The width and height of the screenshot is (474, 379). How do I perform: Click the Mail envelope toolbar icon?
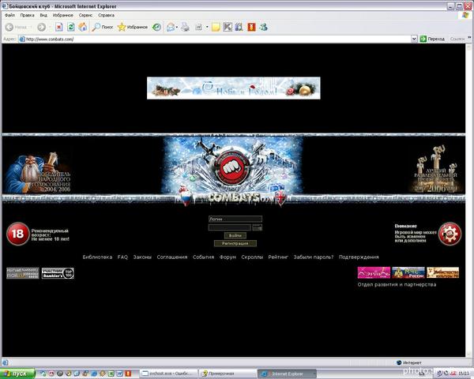pos(171,27)
